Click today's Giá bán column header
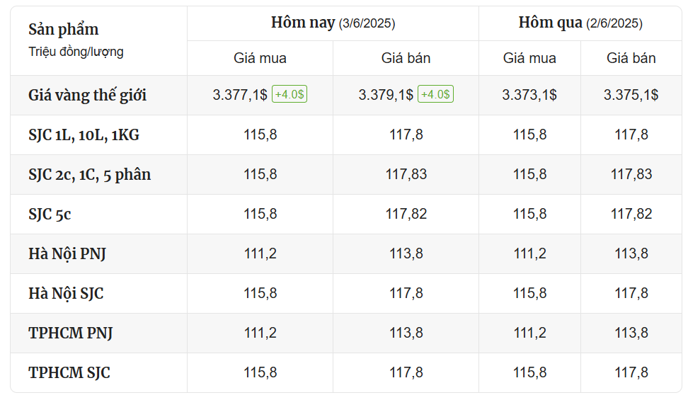688x400 pixels. (406, 58)
